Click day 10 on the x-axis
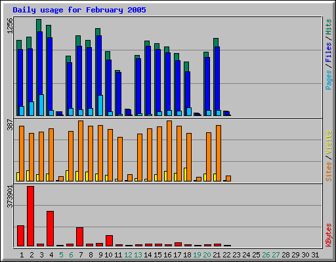The width and height of the screenshot is (336, 262). tap(108, 255)
